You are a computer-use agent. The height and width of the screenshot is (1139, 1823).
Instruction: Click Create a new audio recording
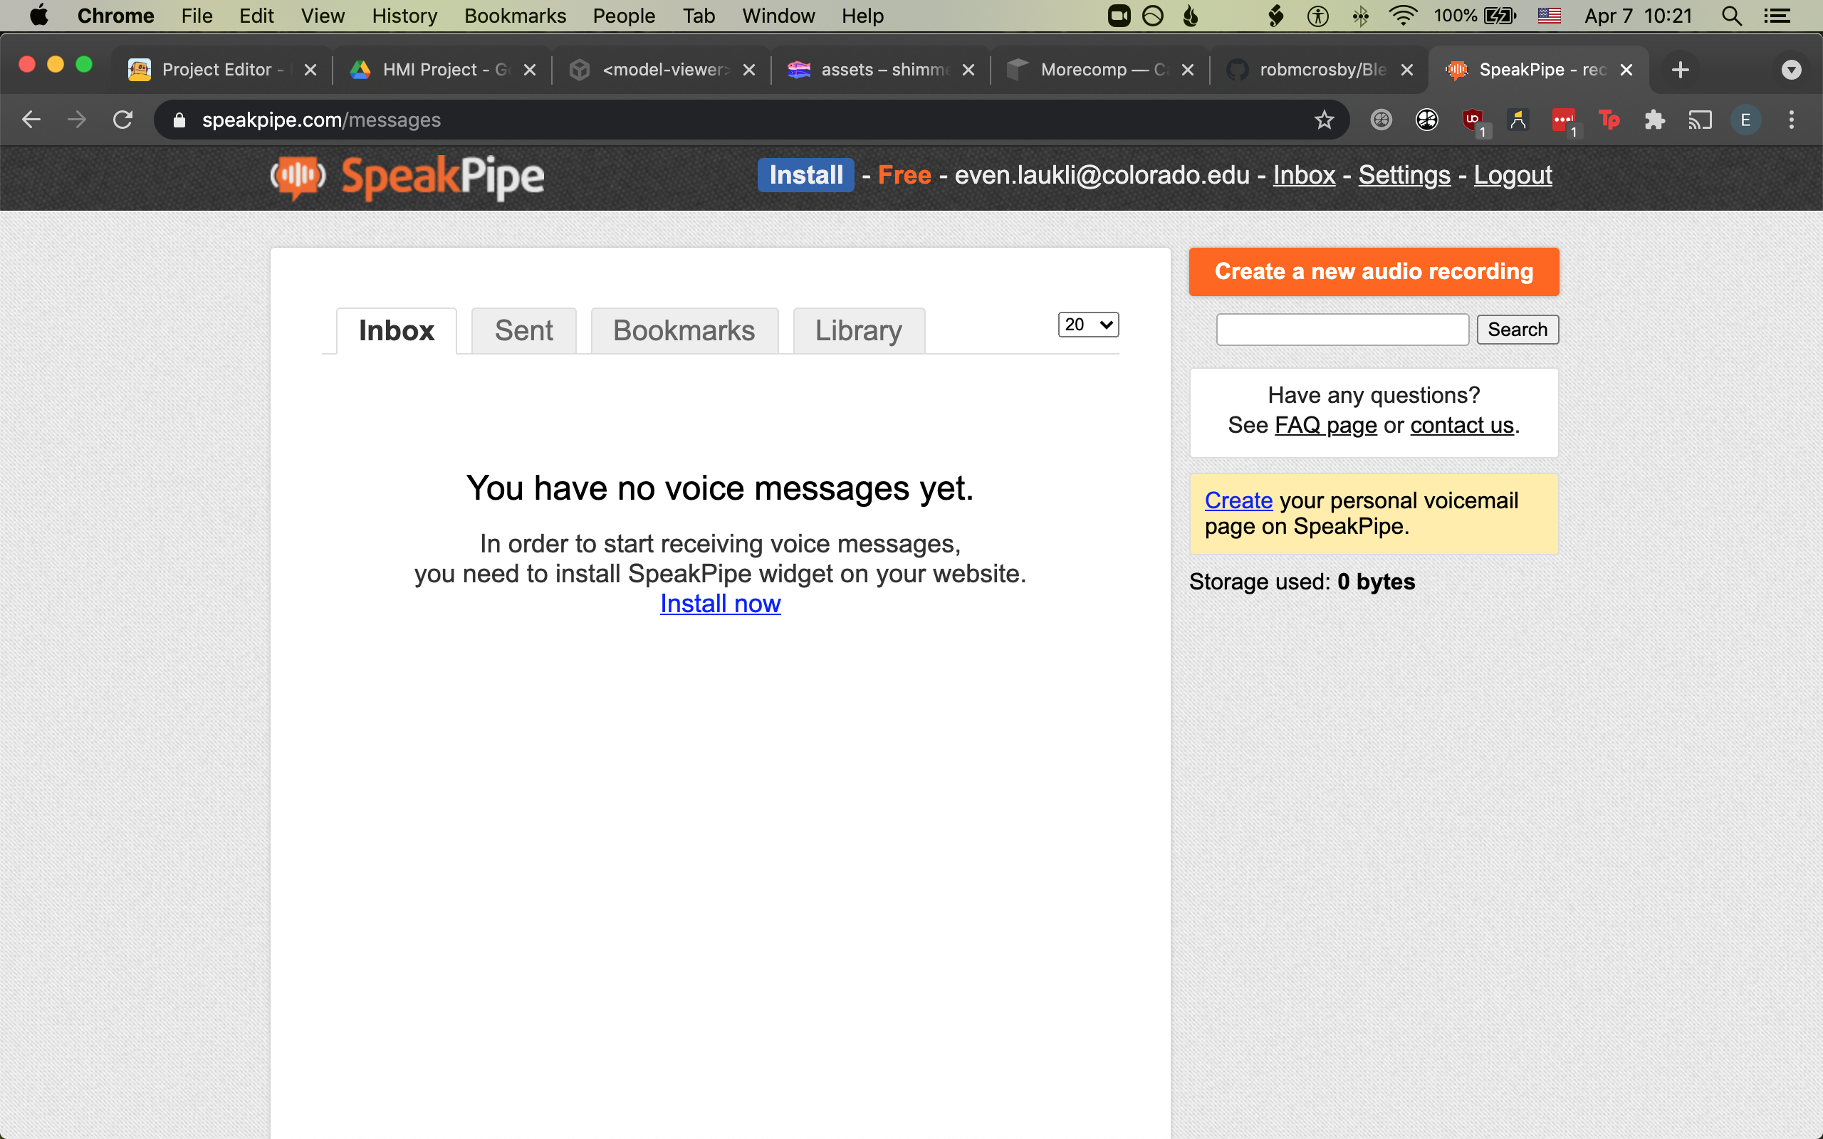pos(1373,271)
